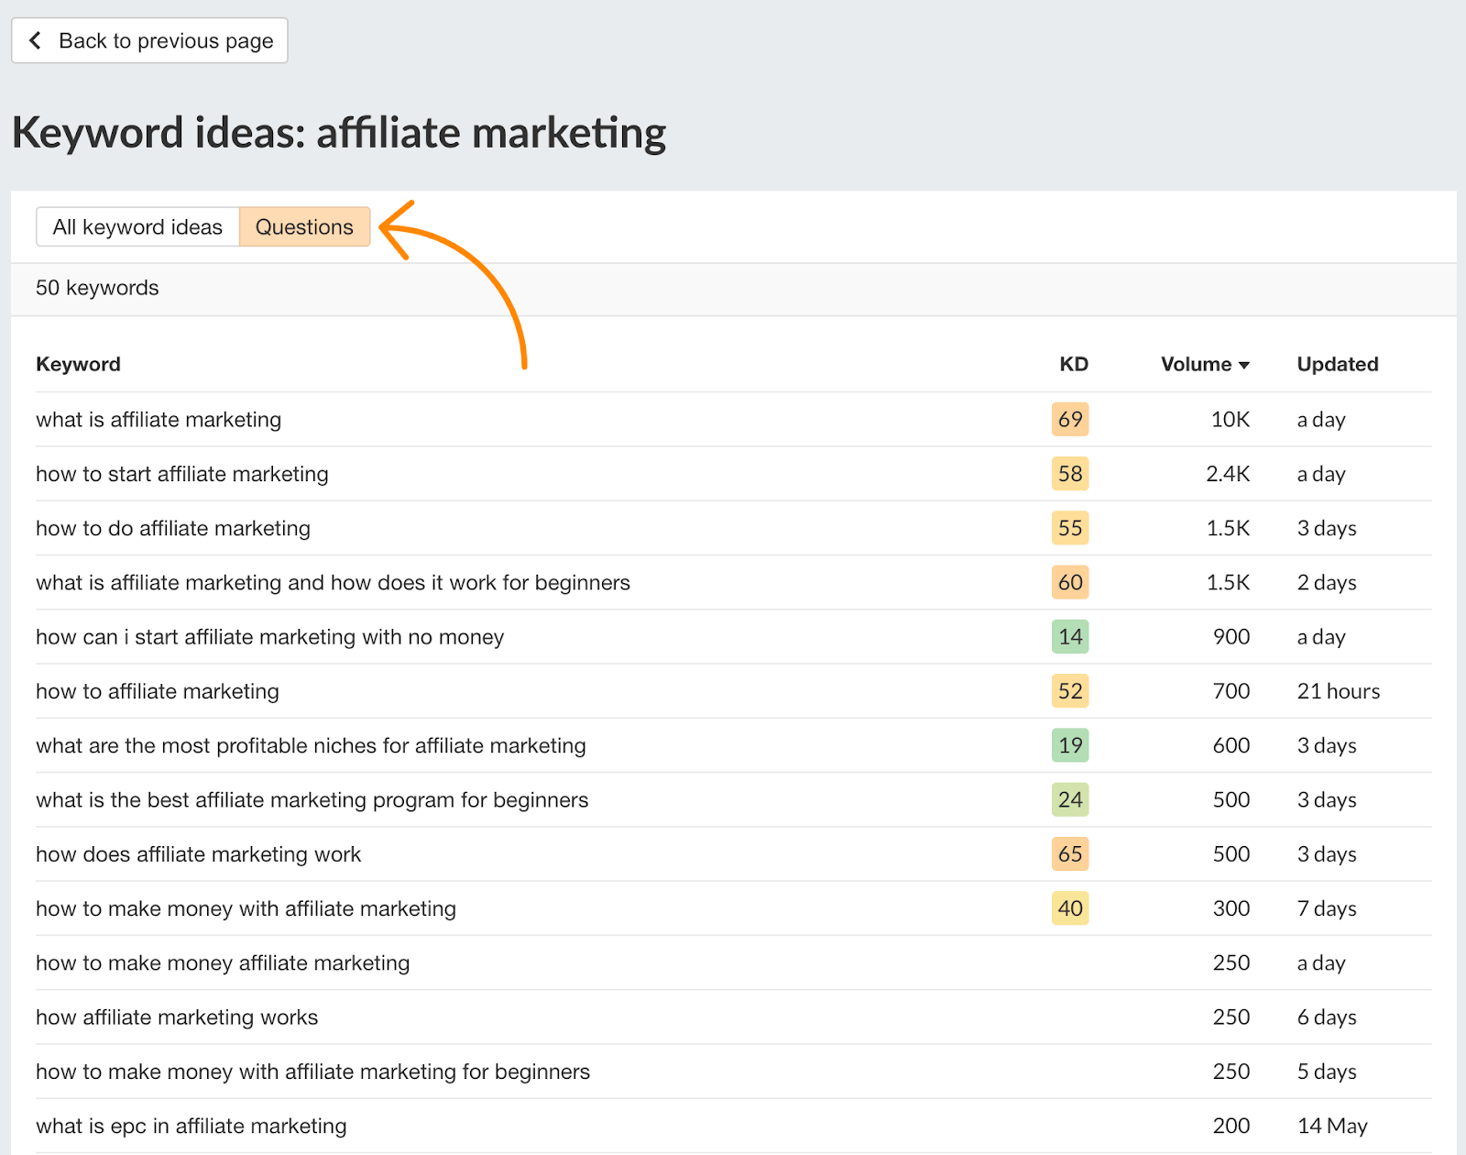Image resolution: width=1466 pixels, height=1155 pixels.
Task: Click the KD badge showing 58
Action: point(1069,474)
